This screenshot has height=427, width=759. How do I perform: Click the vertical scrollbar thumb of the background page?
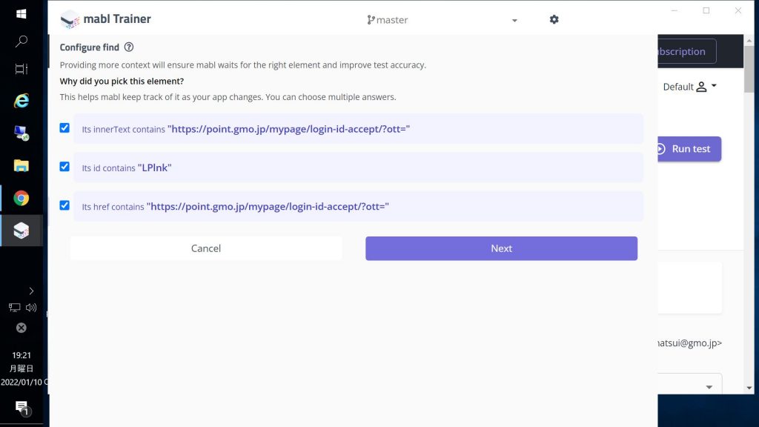click(749, 69)
